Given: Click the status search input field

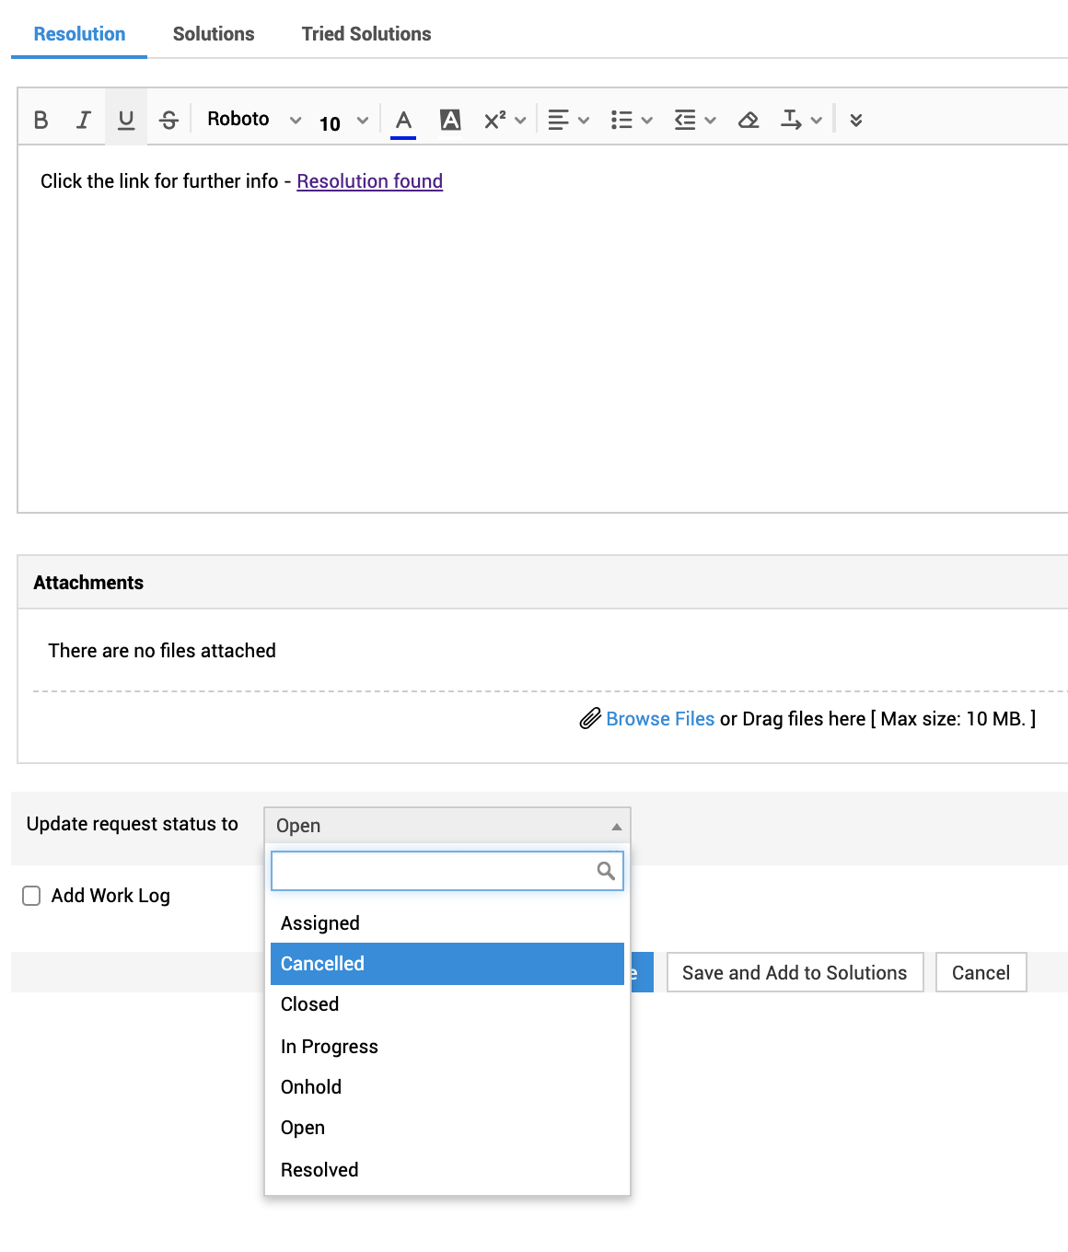Looking at the screenshot, I should [435, 871].
